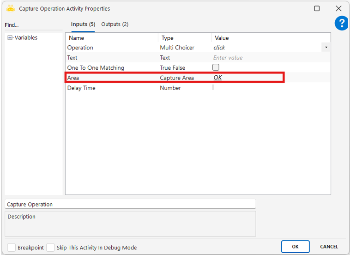Viewport: 350px width, 255px height.
Task: Click the Description text area
Action: coord(130,224)
